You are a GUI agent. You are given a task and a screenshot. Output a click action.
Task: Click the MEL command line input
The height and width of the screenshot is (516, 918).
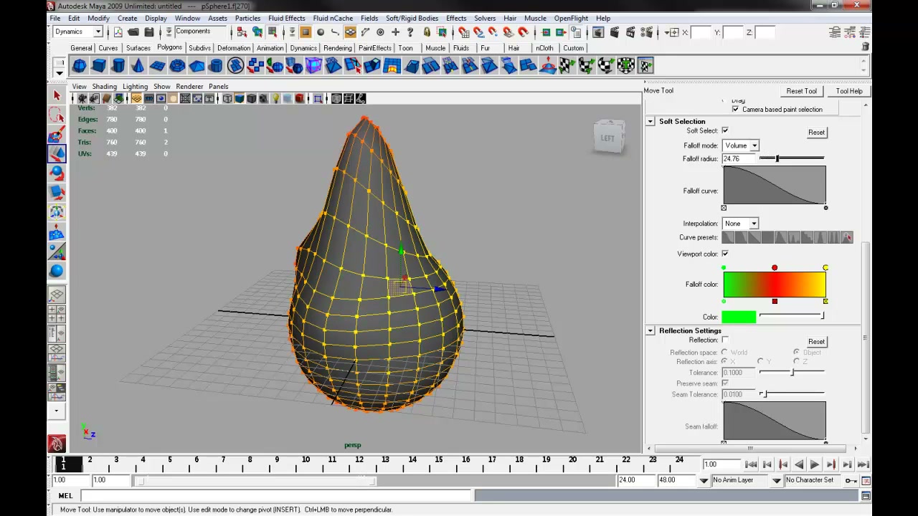coord(276,496)
